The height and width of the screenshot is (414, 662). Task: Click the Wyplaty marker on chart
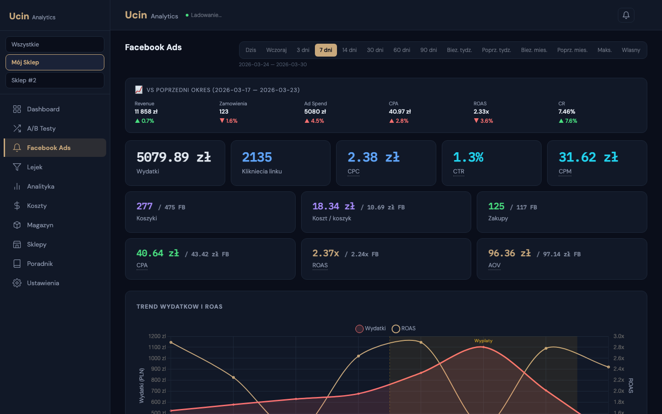pyautogui.click(x=483, y=341)
